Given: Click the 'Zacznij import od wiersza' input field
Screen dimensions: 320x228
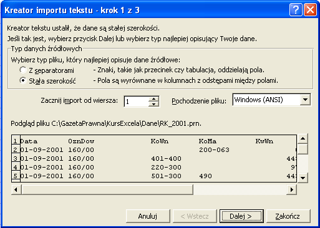Looking at the screenshot, I should pyautogui.click(x=137, y=102).
